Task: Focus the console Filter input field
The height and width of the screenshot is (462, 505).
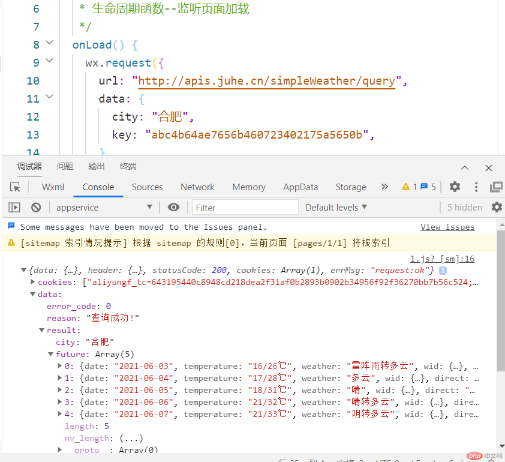Action: pyautogui.click(x=245, y=208)
